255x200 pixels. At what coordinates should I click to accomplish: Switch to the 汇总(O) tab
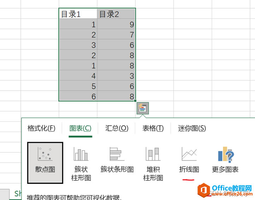117,128
